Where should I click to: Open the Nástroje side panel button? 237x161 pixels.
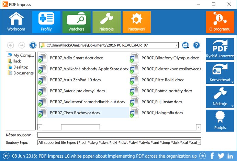pos(220,97)
